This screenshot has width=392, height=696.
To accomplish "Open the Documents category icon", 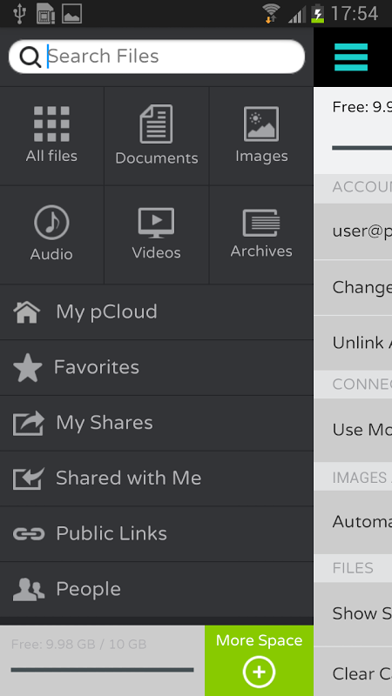I will coord(156,124).
